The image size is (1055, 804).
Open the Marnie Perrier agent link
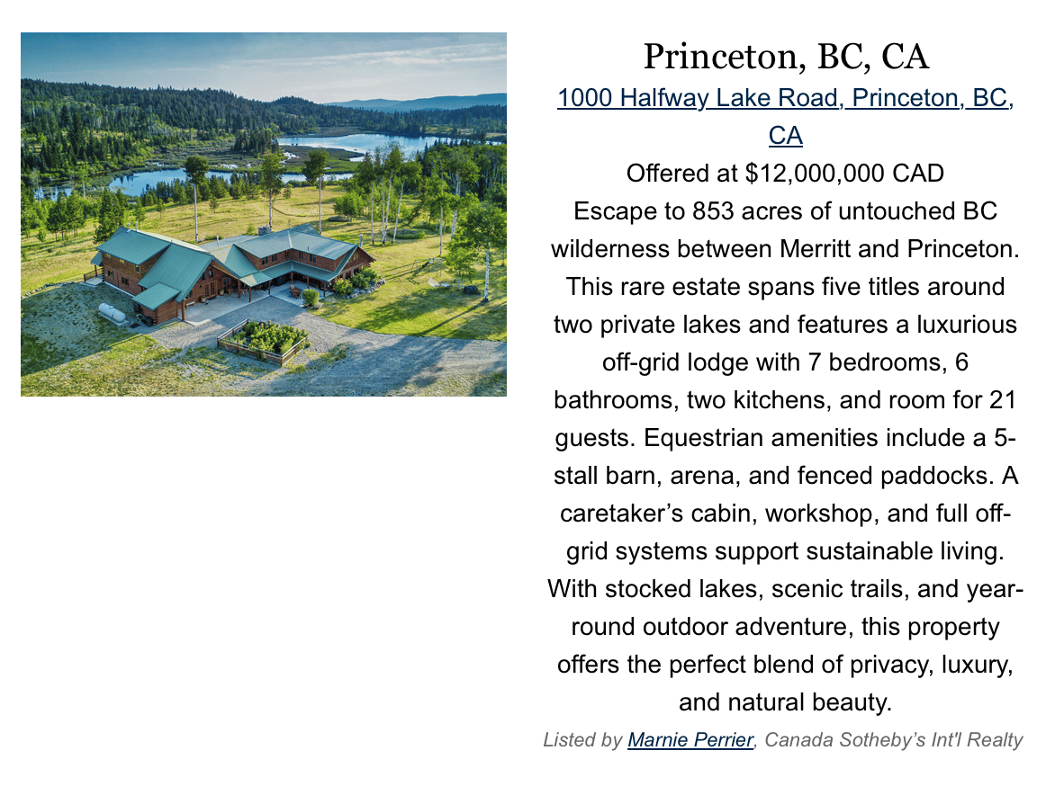690,739
